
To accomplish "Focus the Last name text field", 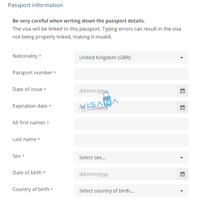I will 131,141.
